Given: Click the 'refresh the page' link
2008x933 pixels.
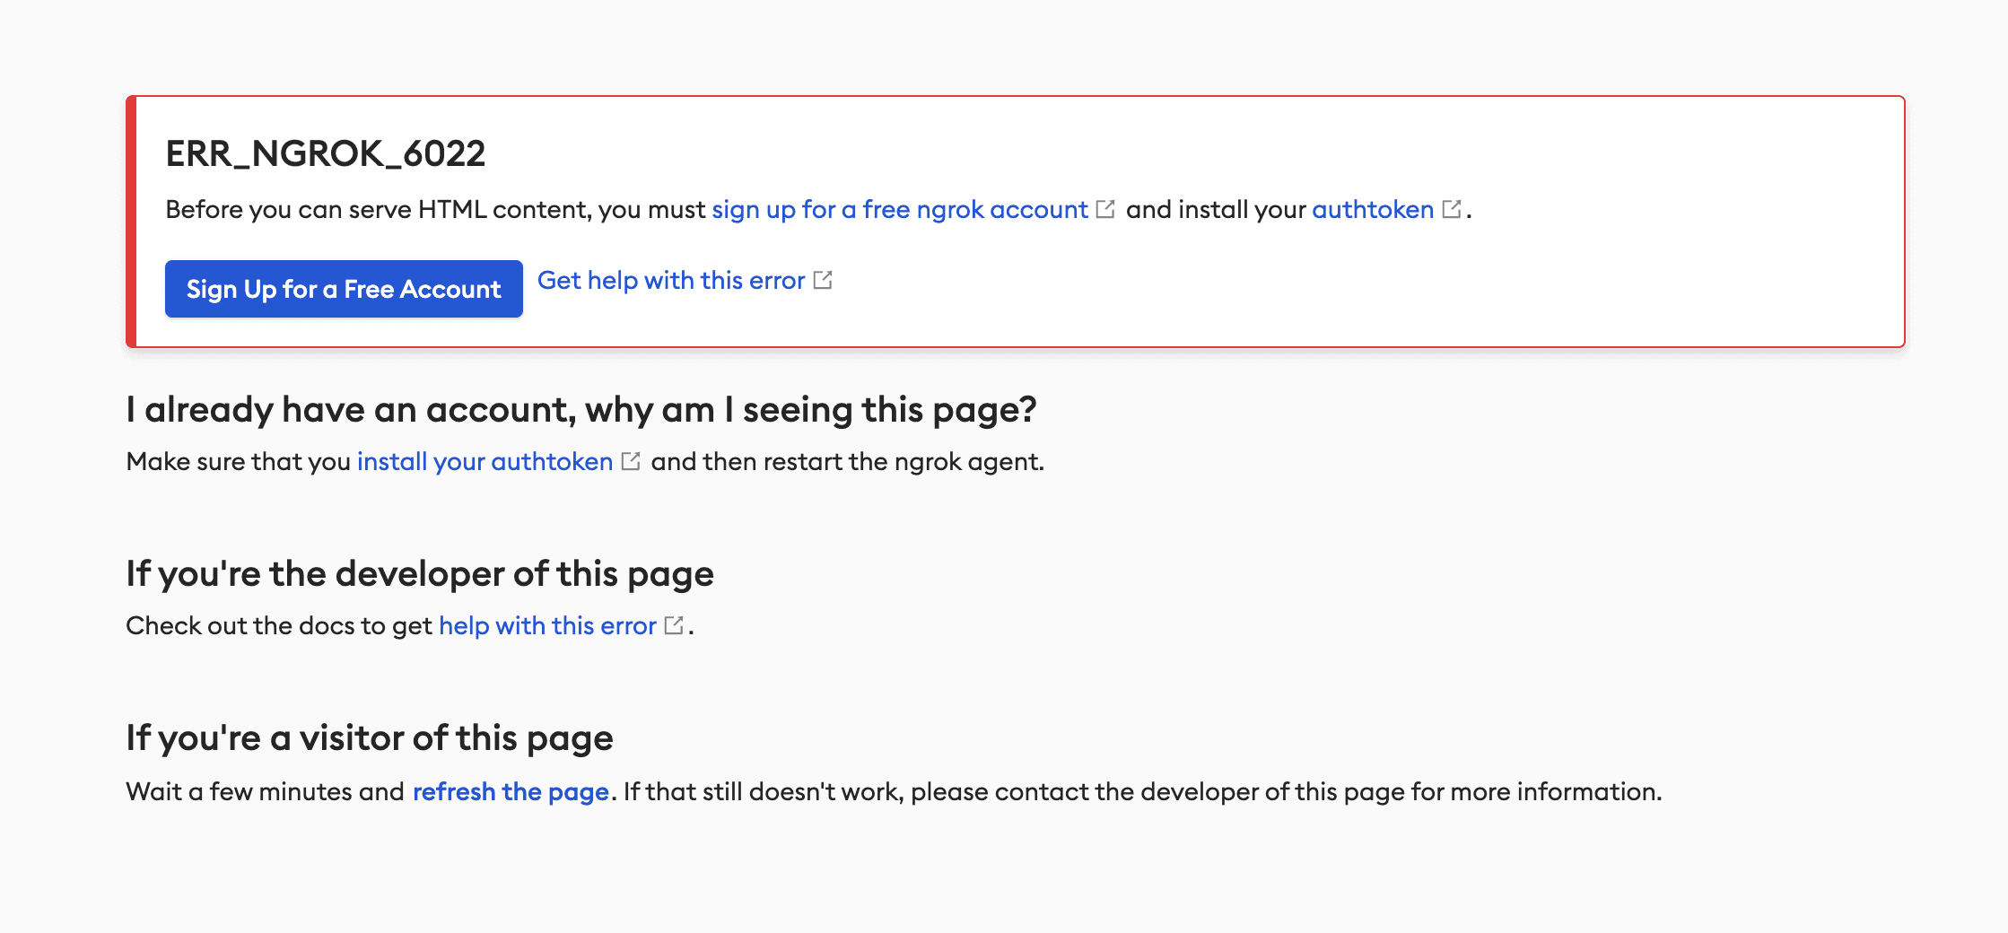Looking at the screenshot, I should tap(511, 792).
